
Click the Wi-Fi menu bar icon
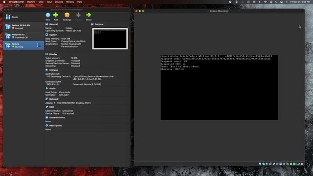click(265, 2)
